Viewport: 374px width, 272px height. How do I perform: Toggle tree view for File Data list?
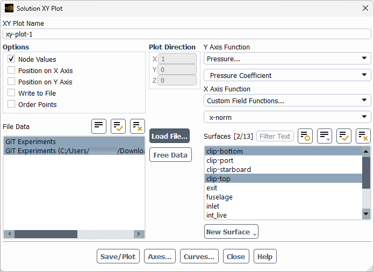(99, 126)
